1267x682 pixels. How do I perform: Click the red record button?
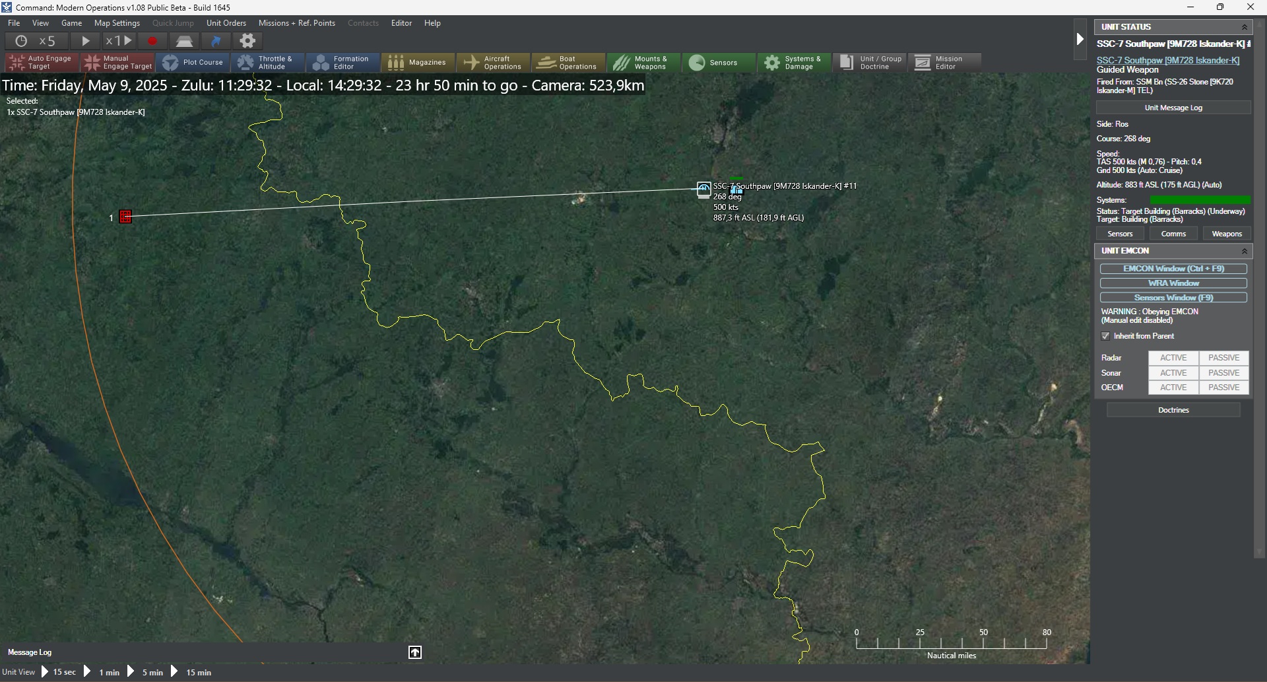[x=152, y=41]
